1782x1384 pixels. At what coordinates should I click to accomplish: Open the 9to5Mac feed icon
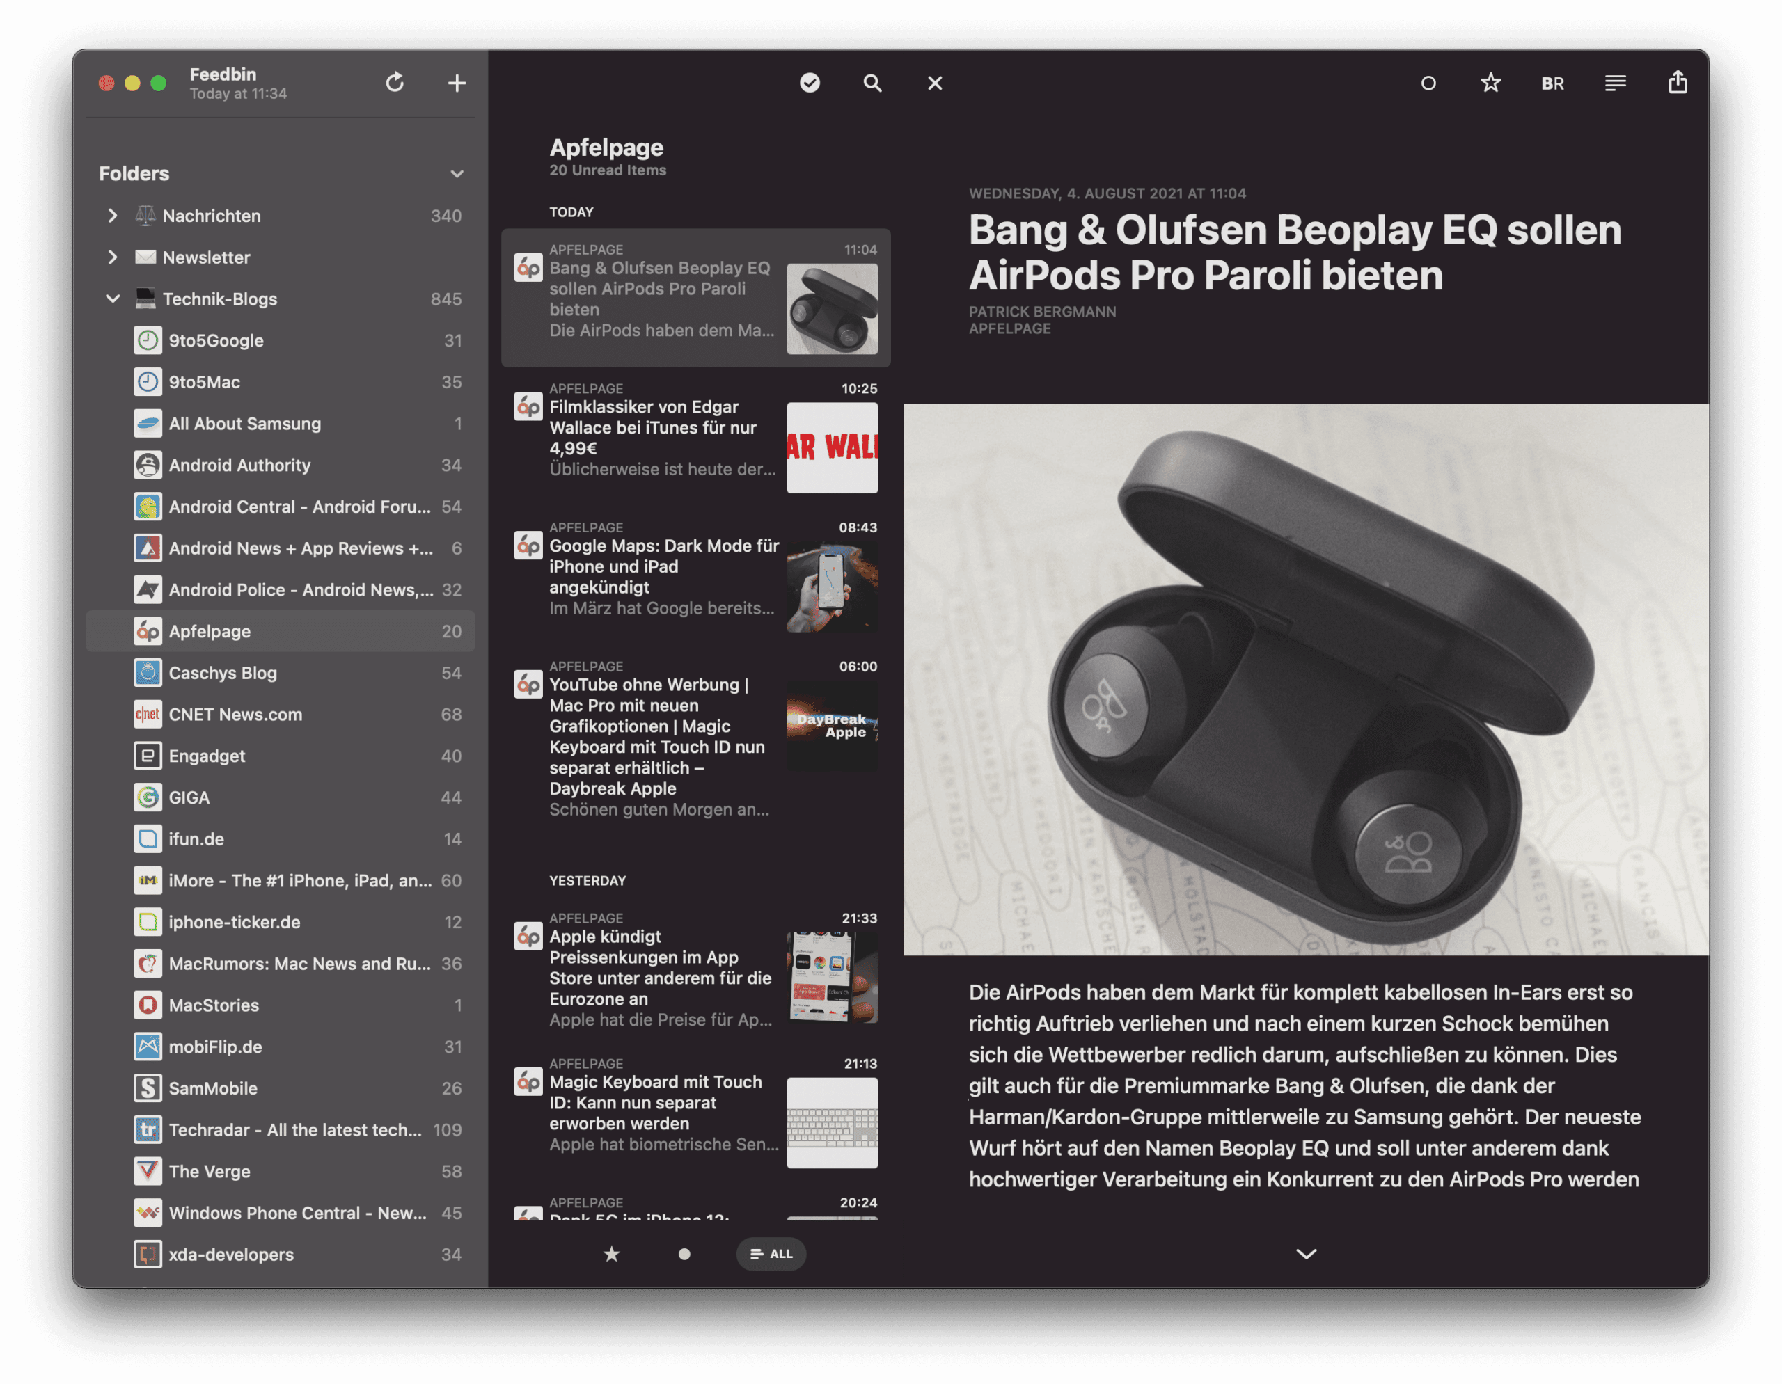pos(148,382)
